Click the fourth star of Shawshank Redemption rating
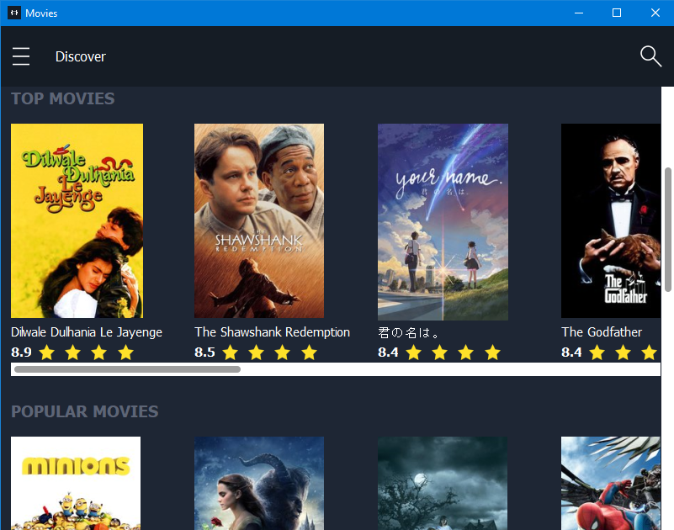This screenshot has width=674, height=530. (309, 352)
